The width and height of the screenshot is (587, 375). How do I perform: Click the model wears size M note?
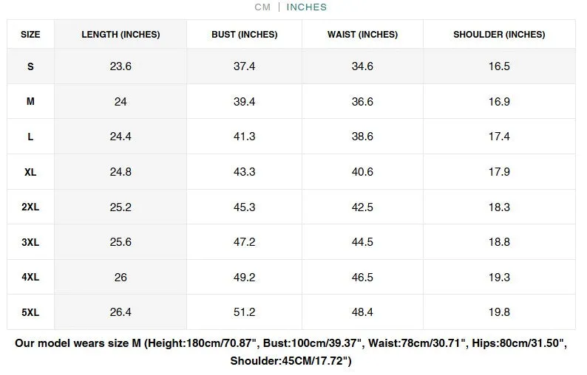(x=291, y=352)
